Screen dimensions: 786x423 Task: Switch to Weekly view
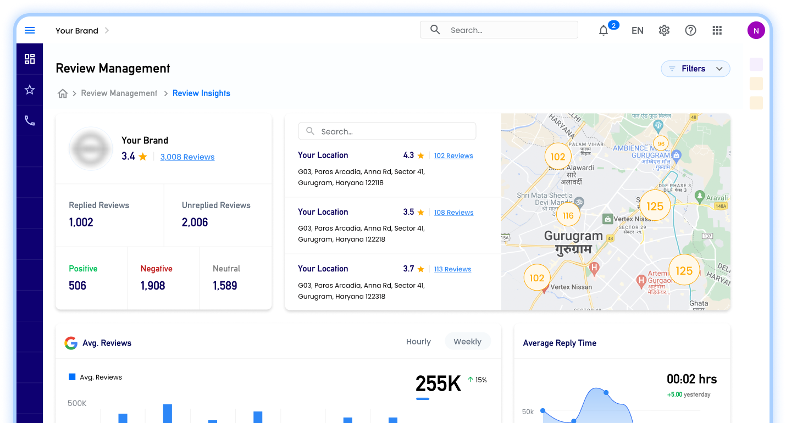(x=467, y=342)
